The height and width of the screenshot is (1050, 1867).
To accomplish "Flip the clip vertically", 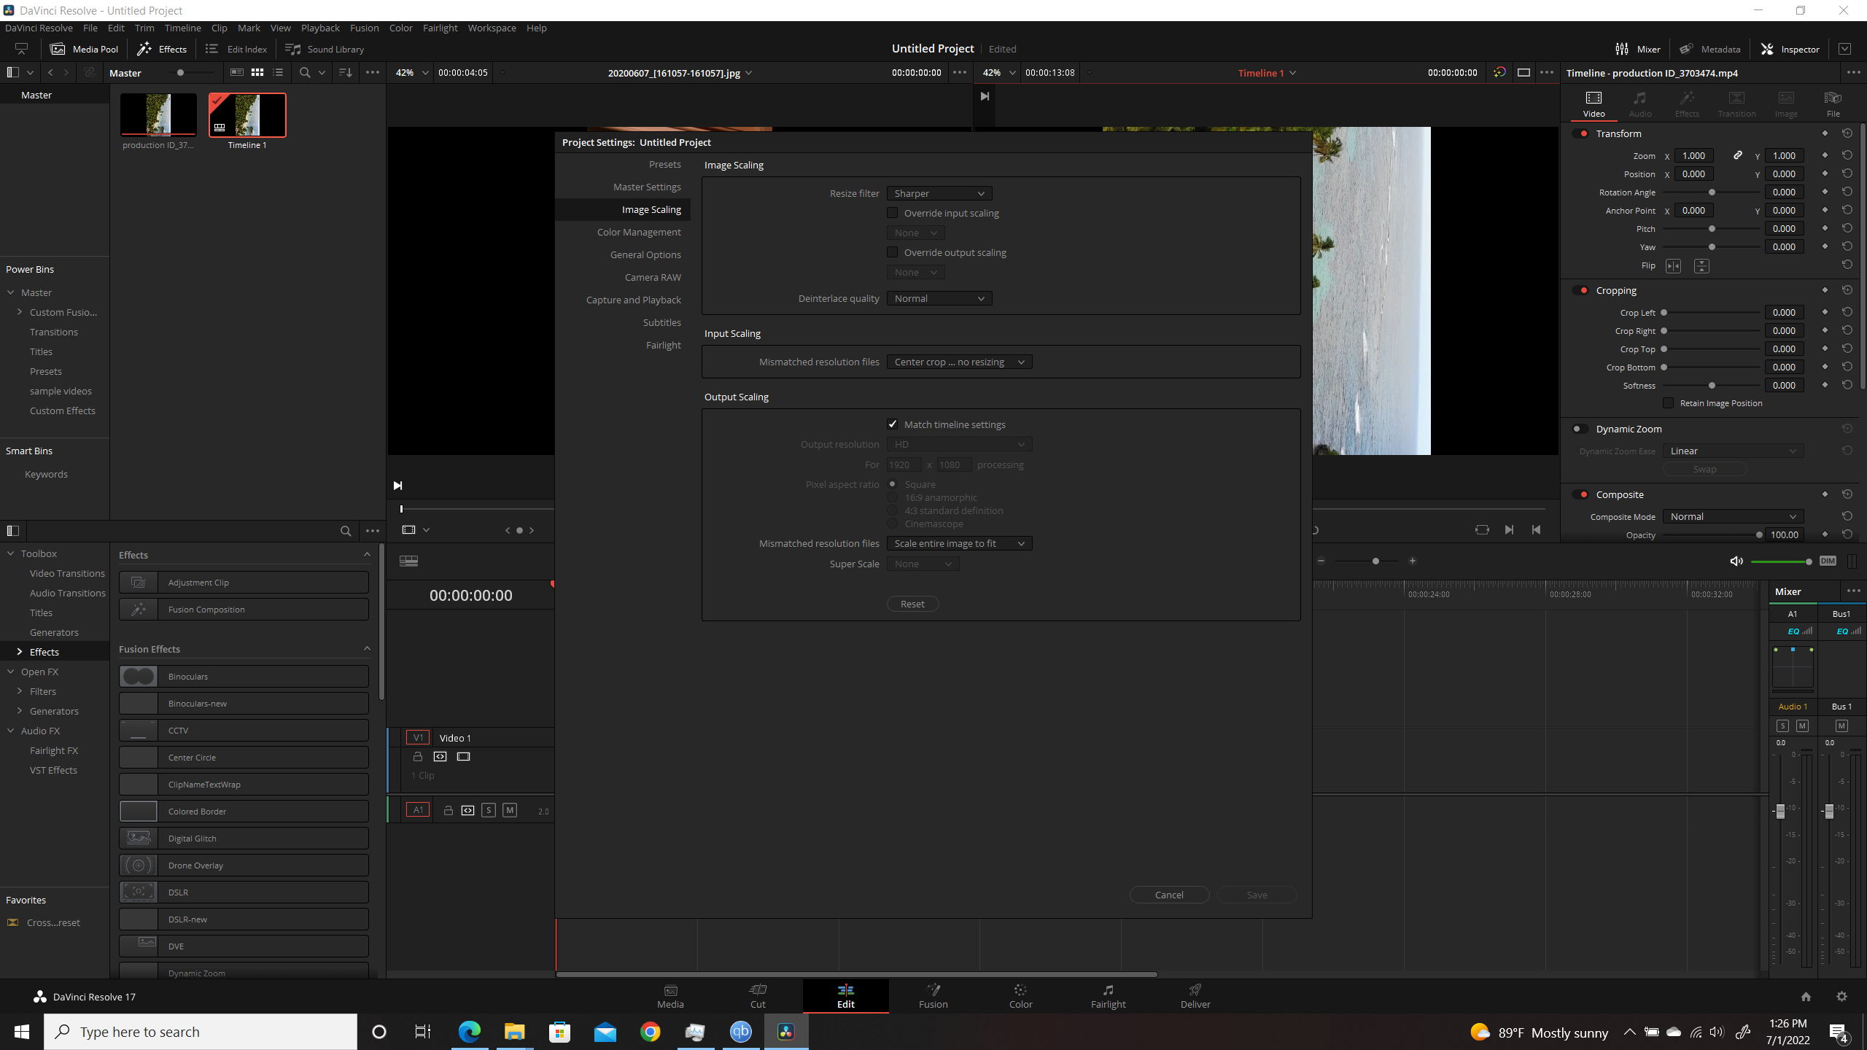I will click(x=1701, y=266).
